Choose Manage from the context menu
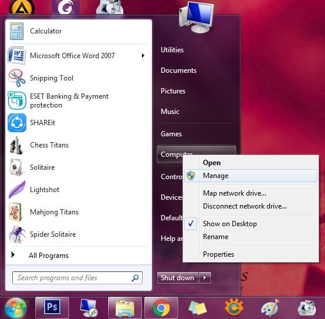 click(250, 176)
